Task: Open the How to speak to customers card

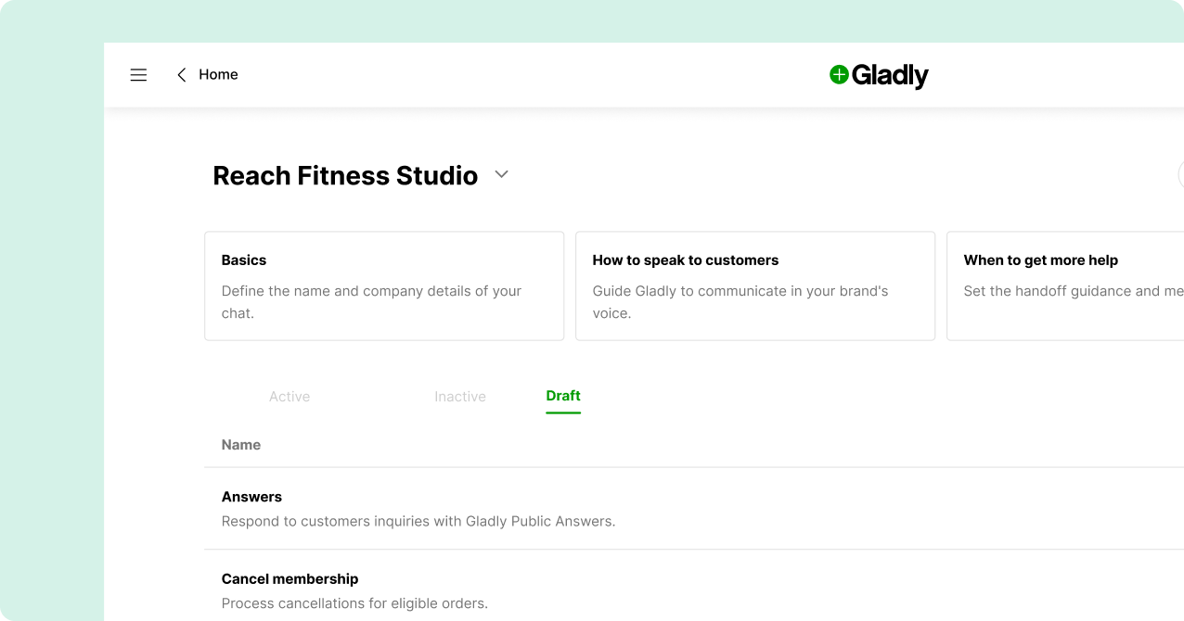Action: (x=754, y=285)
